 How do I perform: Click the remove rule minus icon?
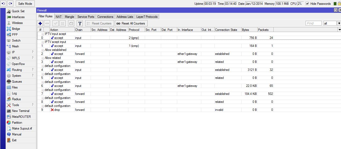pyautogui.click(x=47, y=23)
